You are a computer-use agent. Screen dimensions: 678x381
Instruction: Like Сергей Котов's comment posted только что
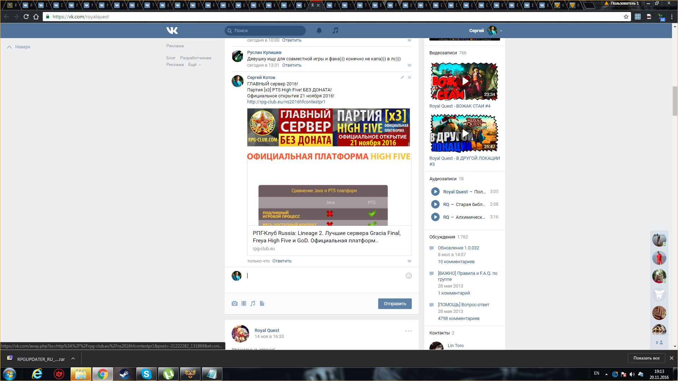pos(409,261)
